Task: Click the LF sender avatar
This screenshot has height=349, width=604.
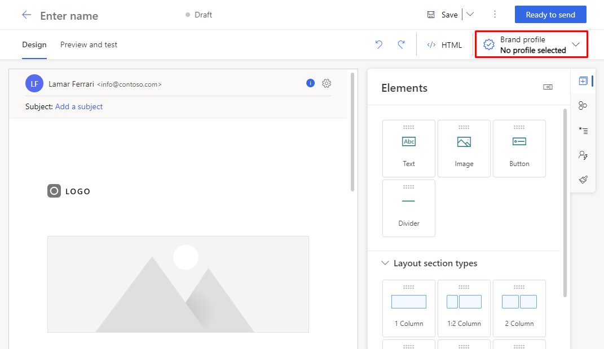Action: point(34,83)
